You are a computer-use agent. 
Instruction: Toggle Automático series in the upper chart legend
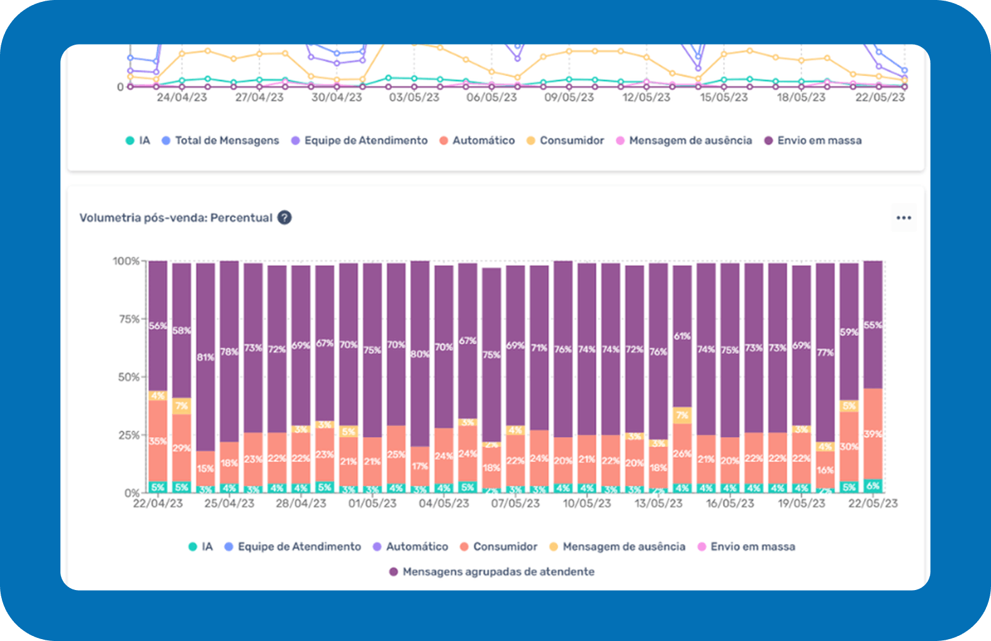tap(477, 140)
